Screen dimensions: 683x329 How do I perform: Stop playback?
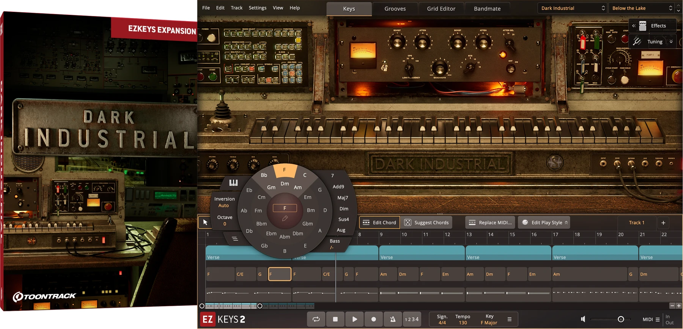[335, 319]
